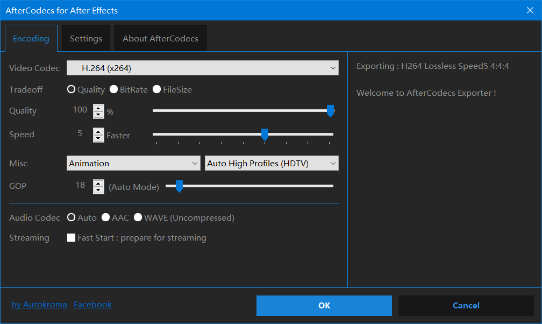Click the Quality slider handle

(x=331, y=111)
